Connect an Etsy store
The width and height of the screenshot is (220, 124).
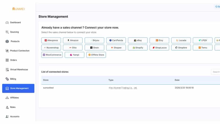tap(159, 40)
